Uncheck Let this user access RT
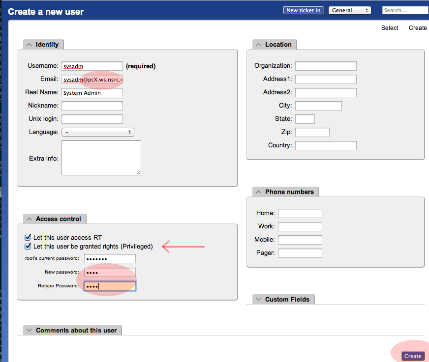 (x=28, y=237)
